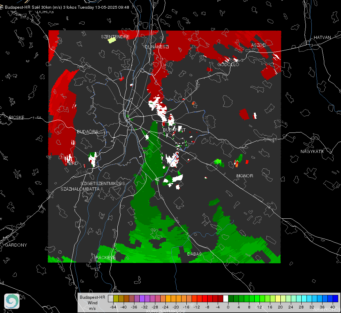The image size is (341, 313).
Task: Click the SZENTENDRE town label
Action: pyautogui.click(x=115, y=37)
